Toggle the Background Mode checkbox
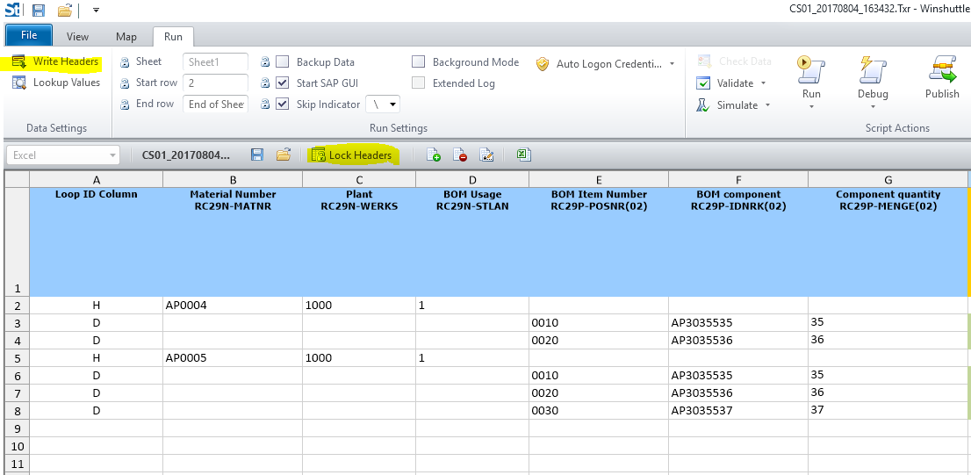 coord(419,62)
